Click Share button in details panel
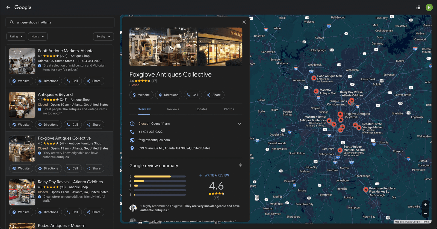This screenshot has width=437, height=229. pyautogui.click(x=214, y=95)
